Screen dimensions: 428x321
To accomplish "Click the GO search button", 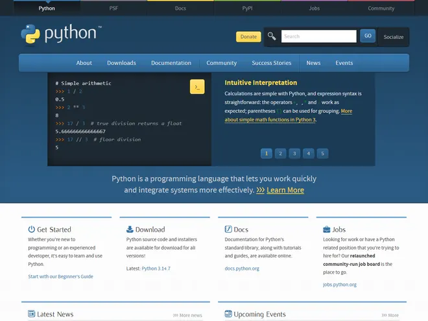I will tap(368, 36).
